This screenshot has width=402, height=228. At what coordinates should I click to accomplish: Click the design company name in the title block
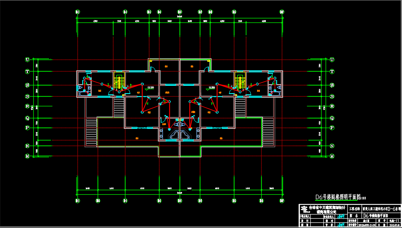click(x=327, y=209)
